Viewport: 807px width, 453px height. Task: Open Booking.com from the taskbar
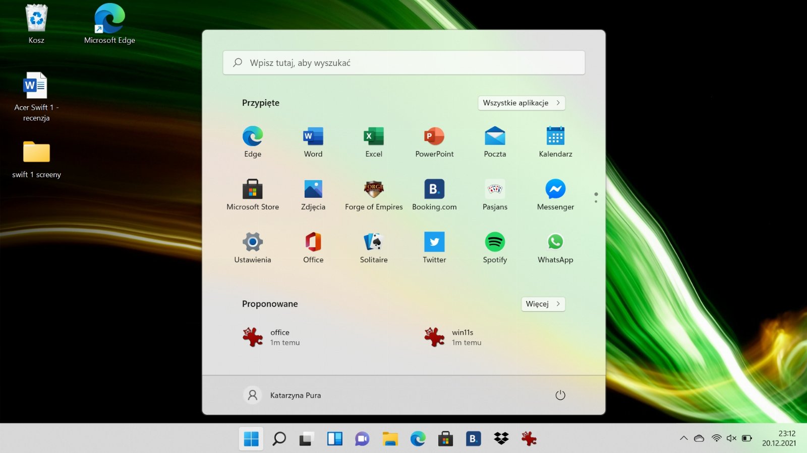pyautogui.click(x=473, y=439)
